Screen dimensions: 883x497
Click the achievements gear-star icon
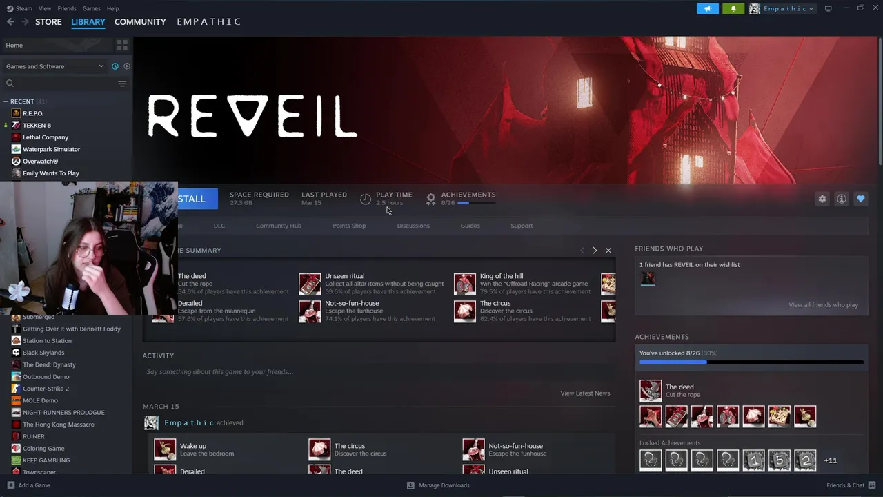tap(430, 199)
